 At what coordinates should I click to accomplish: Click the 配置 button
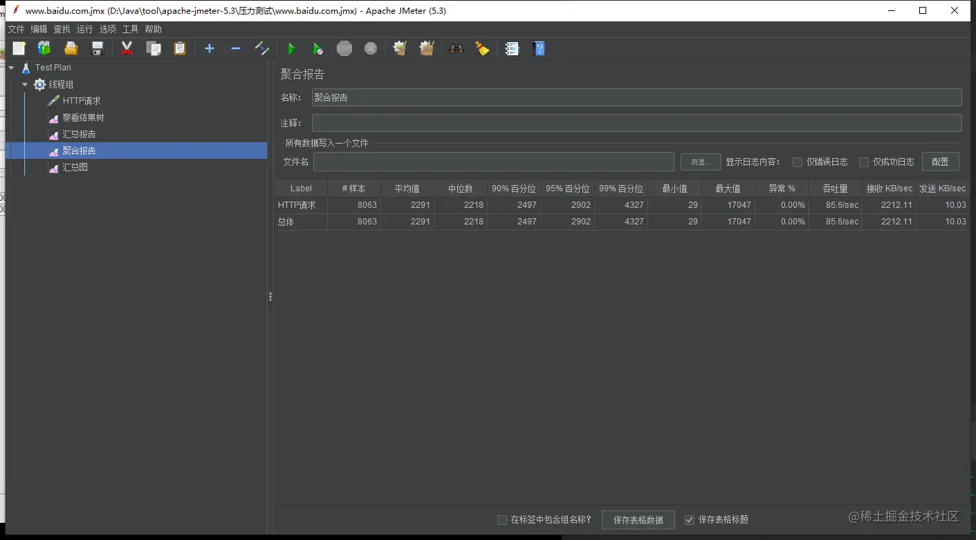(x=941, y=162)
